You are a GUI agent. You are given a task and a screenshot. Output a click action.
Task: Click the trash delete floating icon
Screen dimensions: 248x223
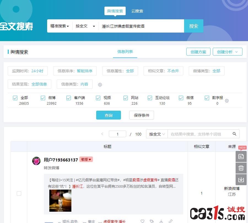[x=241, y=168]
